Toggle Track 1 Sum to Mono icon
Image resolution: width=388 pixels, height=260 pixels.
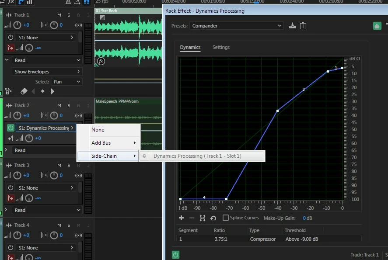(78, 25)
